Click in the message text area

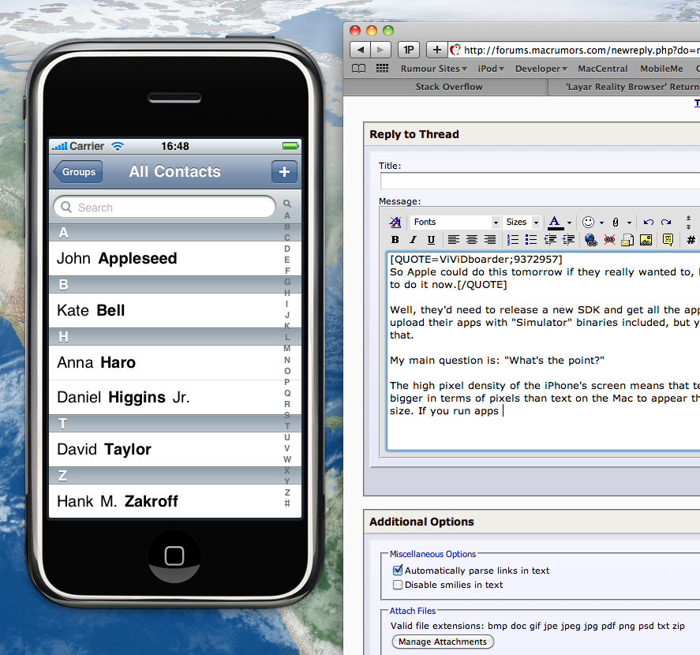click(543, 350)
